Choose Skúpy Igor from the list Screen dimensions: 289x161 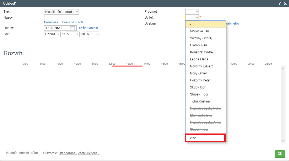(x=206, y=87)
